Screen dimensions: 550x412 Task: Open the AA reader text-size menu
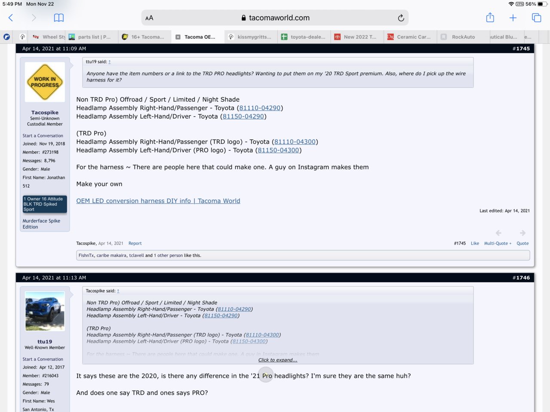(149, 18)
